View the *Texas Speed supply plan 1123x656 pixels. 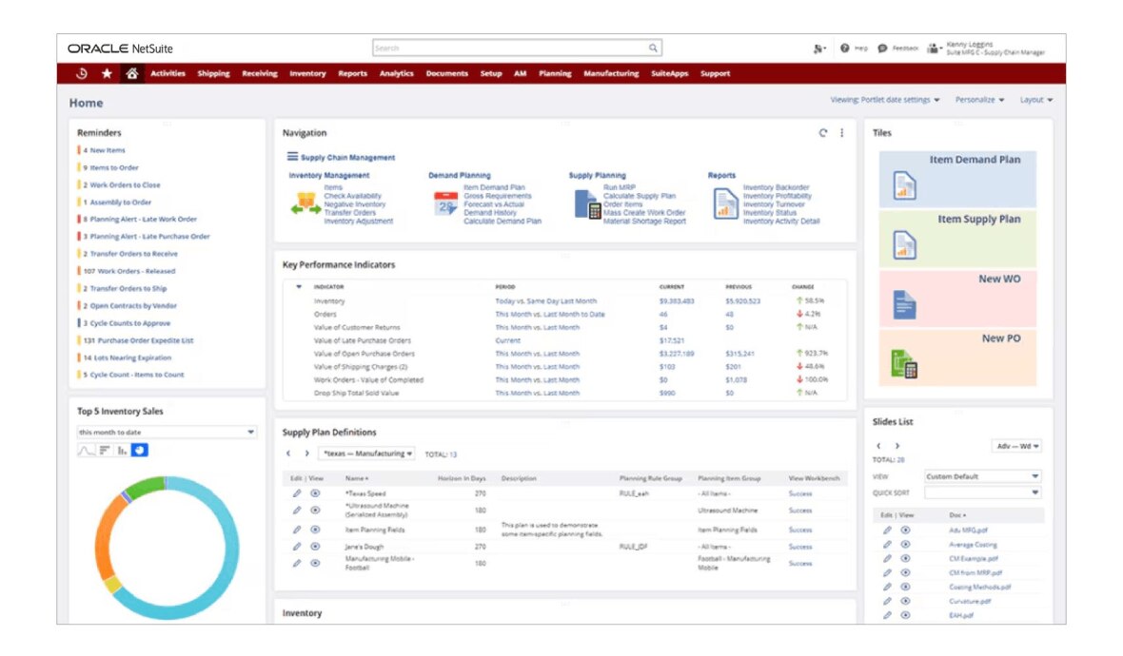click(315, 493)
